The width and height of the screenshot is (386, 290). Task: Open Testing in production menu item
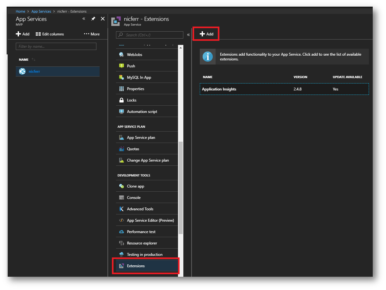pyautogui.click(x=147, y=255)
